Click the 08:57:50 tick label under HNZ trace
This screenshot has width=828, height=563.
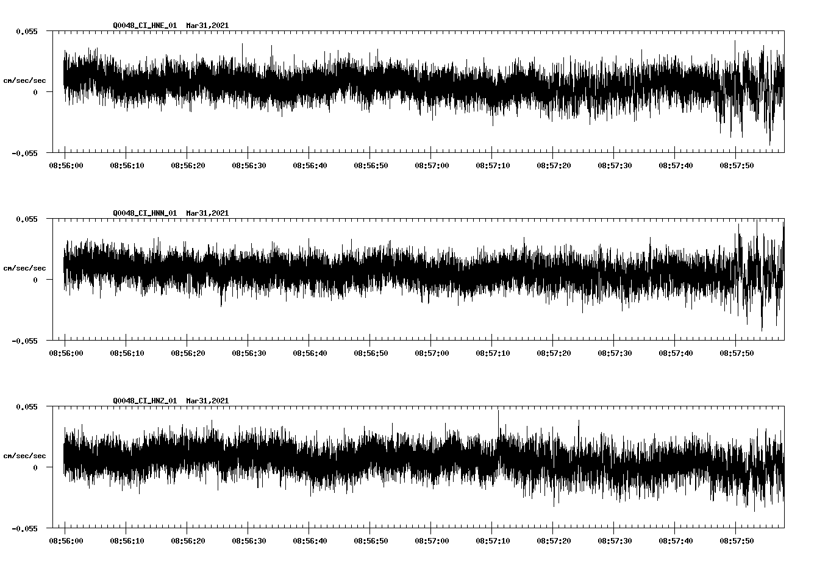(x=737, y=539)
